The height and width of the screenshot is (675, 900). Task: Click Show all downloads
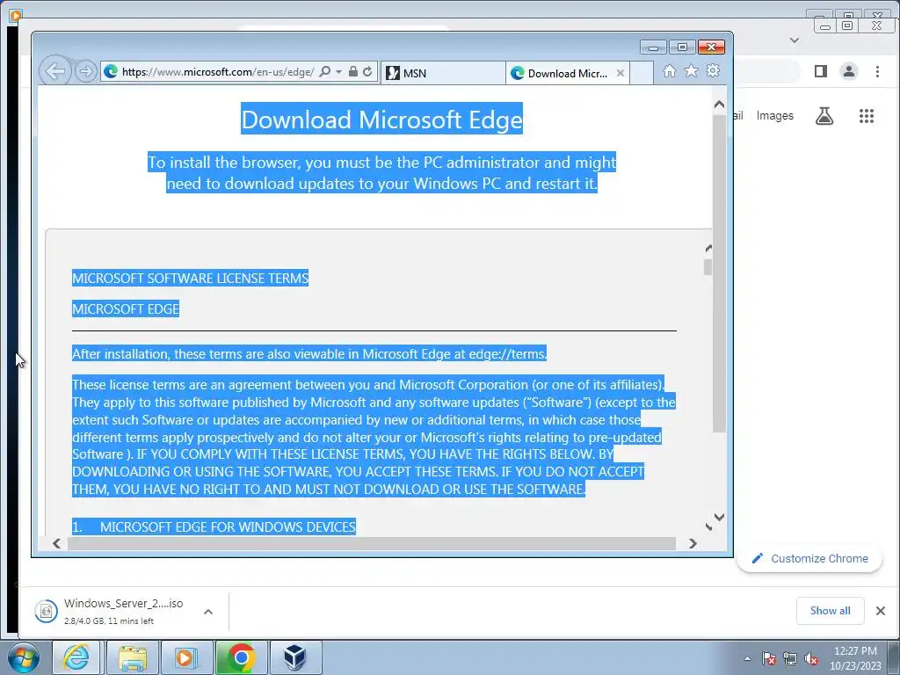point(830,611)
